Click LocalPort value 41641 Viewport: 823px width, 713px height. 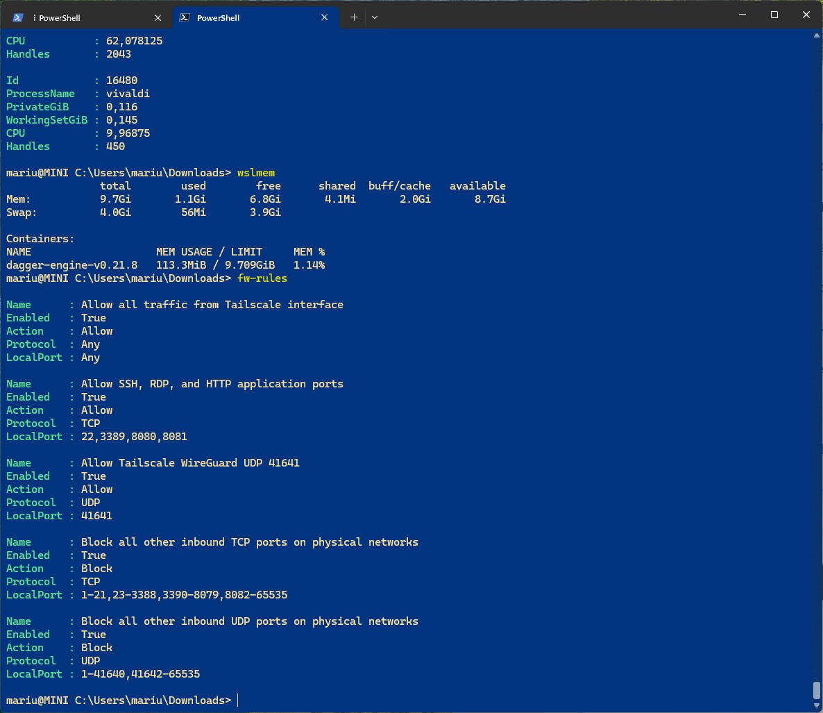click(96, 516)
